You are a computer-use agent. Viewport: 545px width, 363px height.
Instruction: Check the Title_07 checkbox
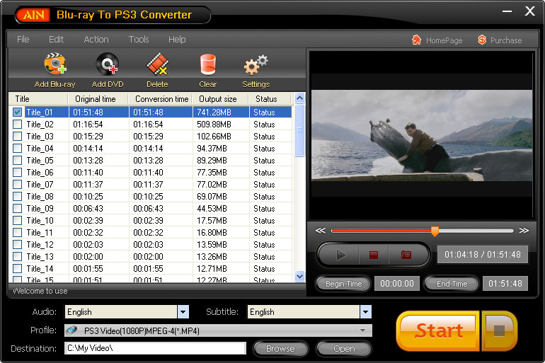coord(18,185)
